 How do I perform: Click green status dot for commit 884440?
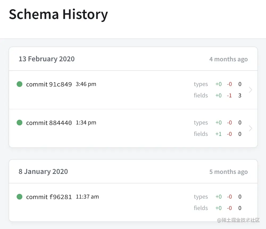[x=19, y=123]
